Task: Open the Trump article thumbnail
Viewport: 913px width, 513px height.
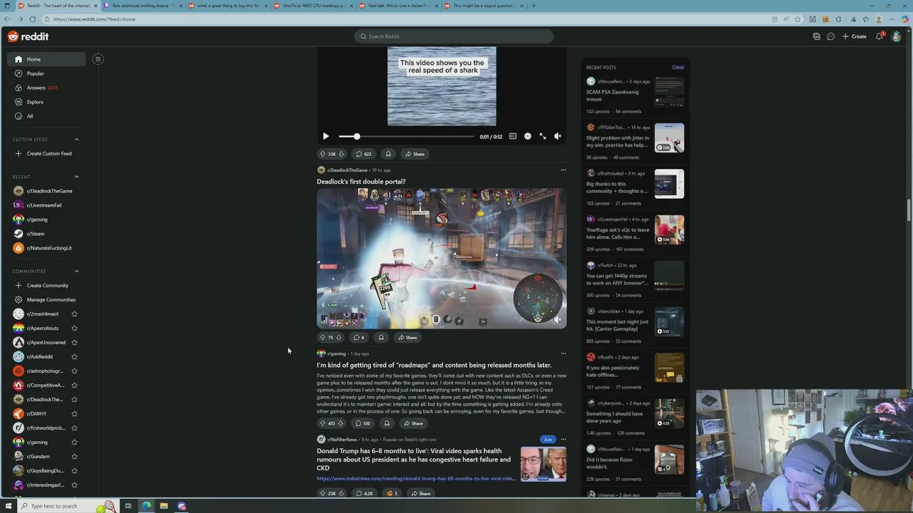Action: pyautogui.click(x=544, y=464)
